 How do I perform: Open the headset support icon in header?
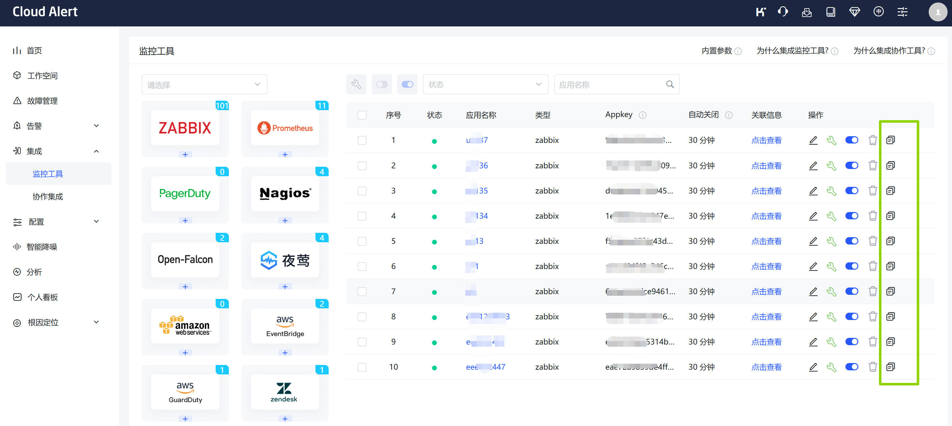[783, 12]
